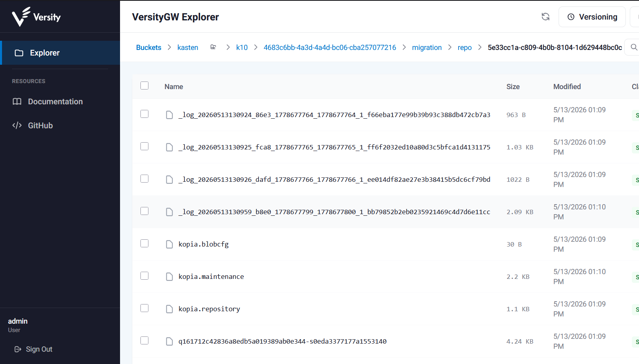Click the Sign Out button
The height and width of the screenshot is (364, 639).
34,349
